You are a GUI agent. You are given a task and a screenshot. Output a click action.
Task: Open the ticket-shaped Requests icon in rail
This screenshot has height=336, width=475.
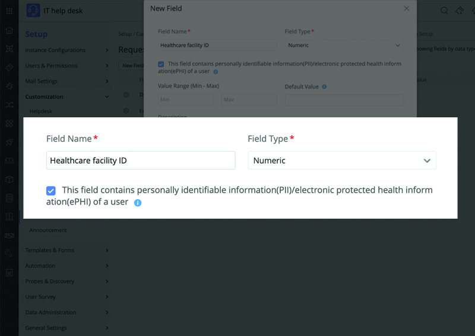click(x=9, y=68)
